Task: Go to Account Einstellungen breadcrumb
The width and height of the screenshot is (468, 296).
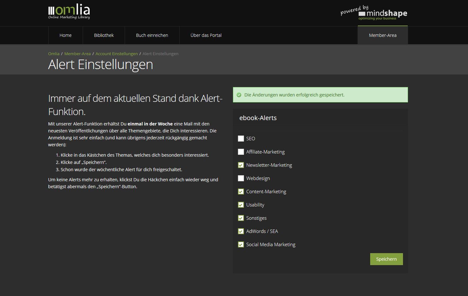Action: click(x=116, y=54)
